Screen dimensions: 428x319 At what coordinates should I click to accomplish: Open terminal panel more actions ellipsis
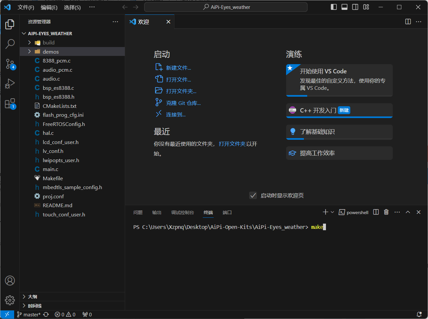[397, 212]
